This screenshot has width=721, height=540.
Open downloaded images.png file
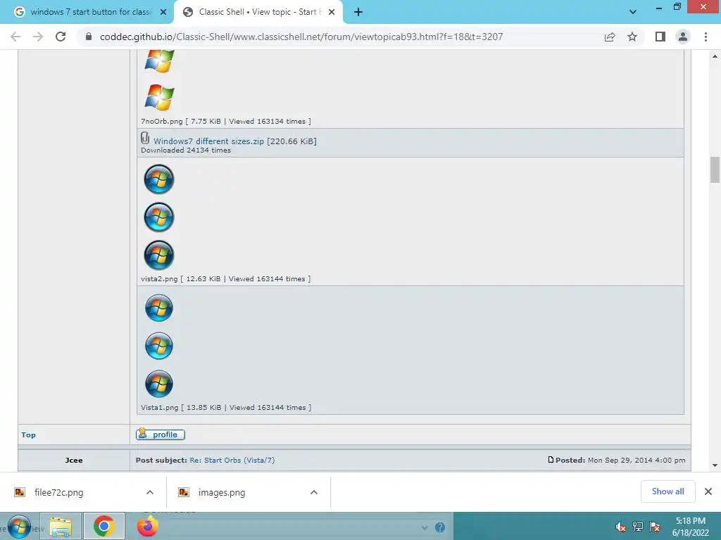pos(222,493)
